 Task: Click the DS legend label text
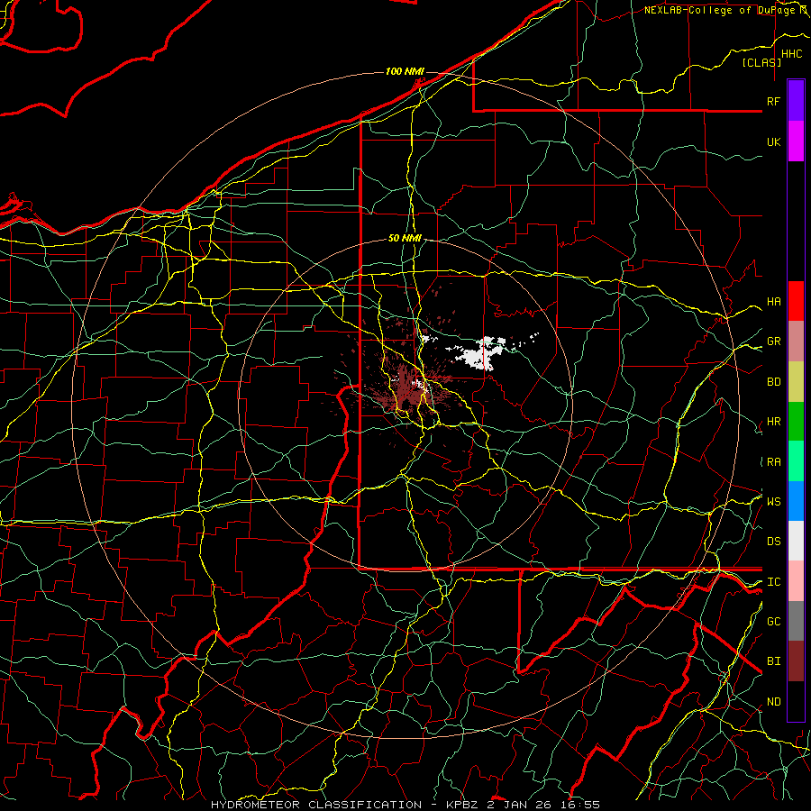point(774,542)
